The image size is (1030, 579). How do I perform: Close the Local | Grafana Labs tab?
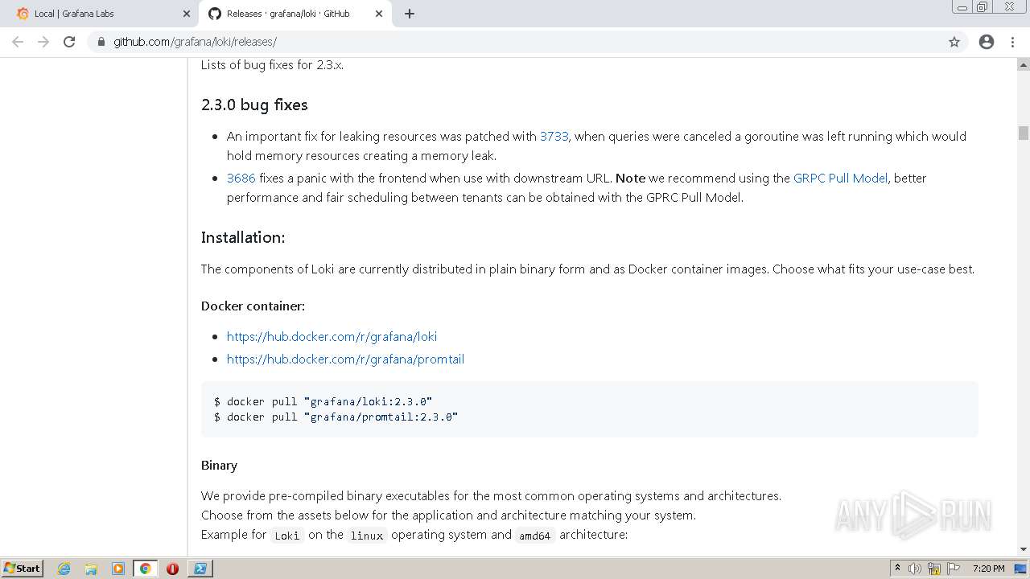186,14
